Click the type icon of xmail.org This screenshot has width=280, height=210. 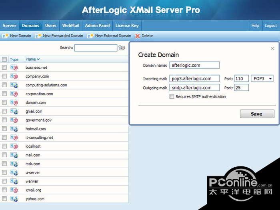(x=14, y=190)
